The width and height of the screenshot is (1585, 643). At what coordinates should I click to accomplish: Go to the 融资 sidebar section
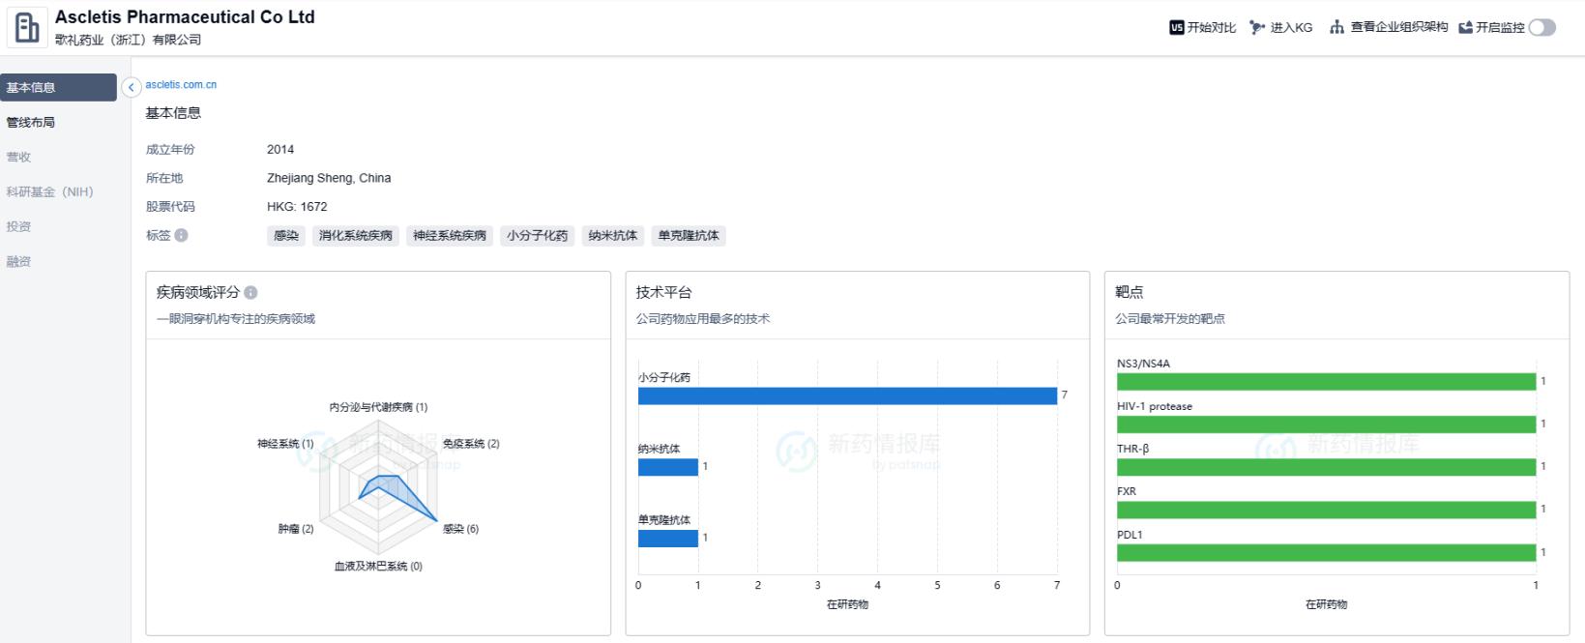[19, 261]
